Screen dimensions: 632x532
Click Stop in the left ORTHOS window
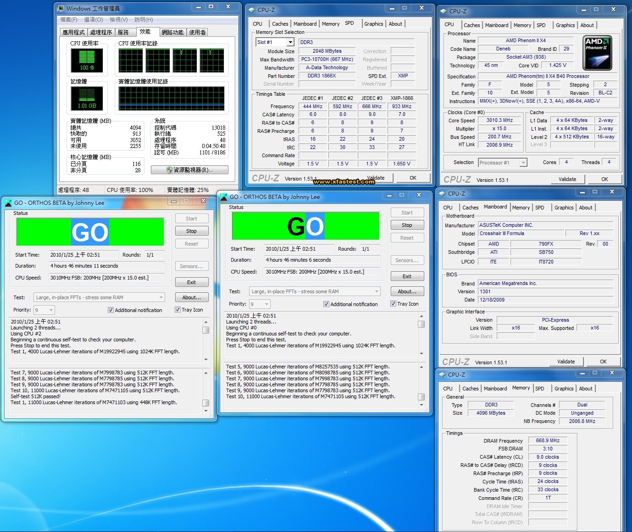coord(192,231)
